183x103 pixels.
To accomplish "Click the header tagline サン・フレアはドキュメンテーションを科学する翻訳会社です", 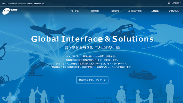I will click(24, 4).
